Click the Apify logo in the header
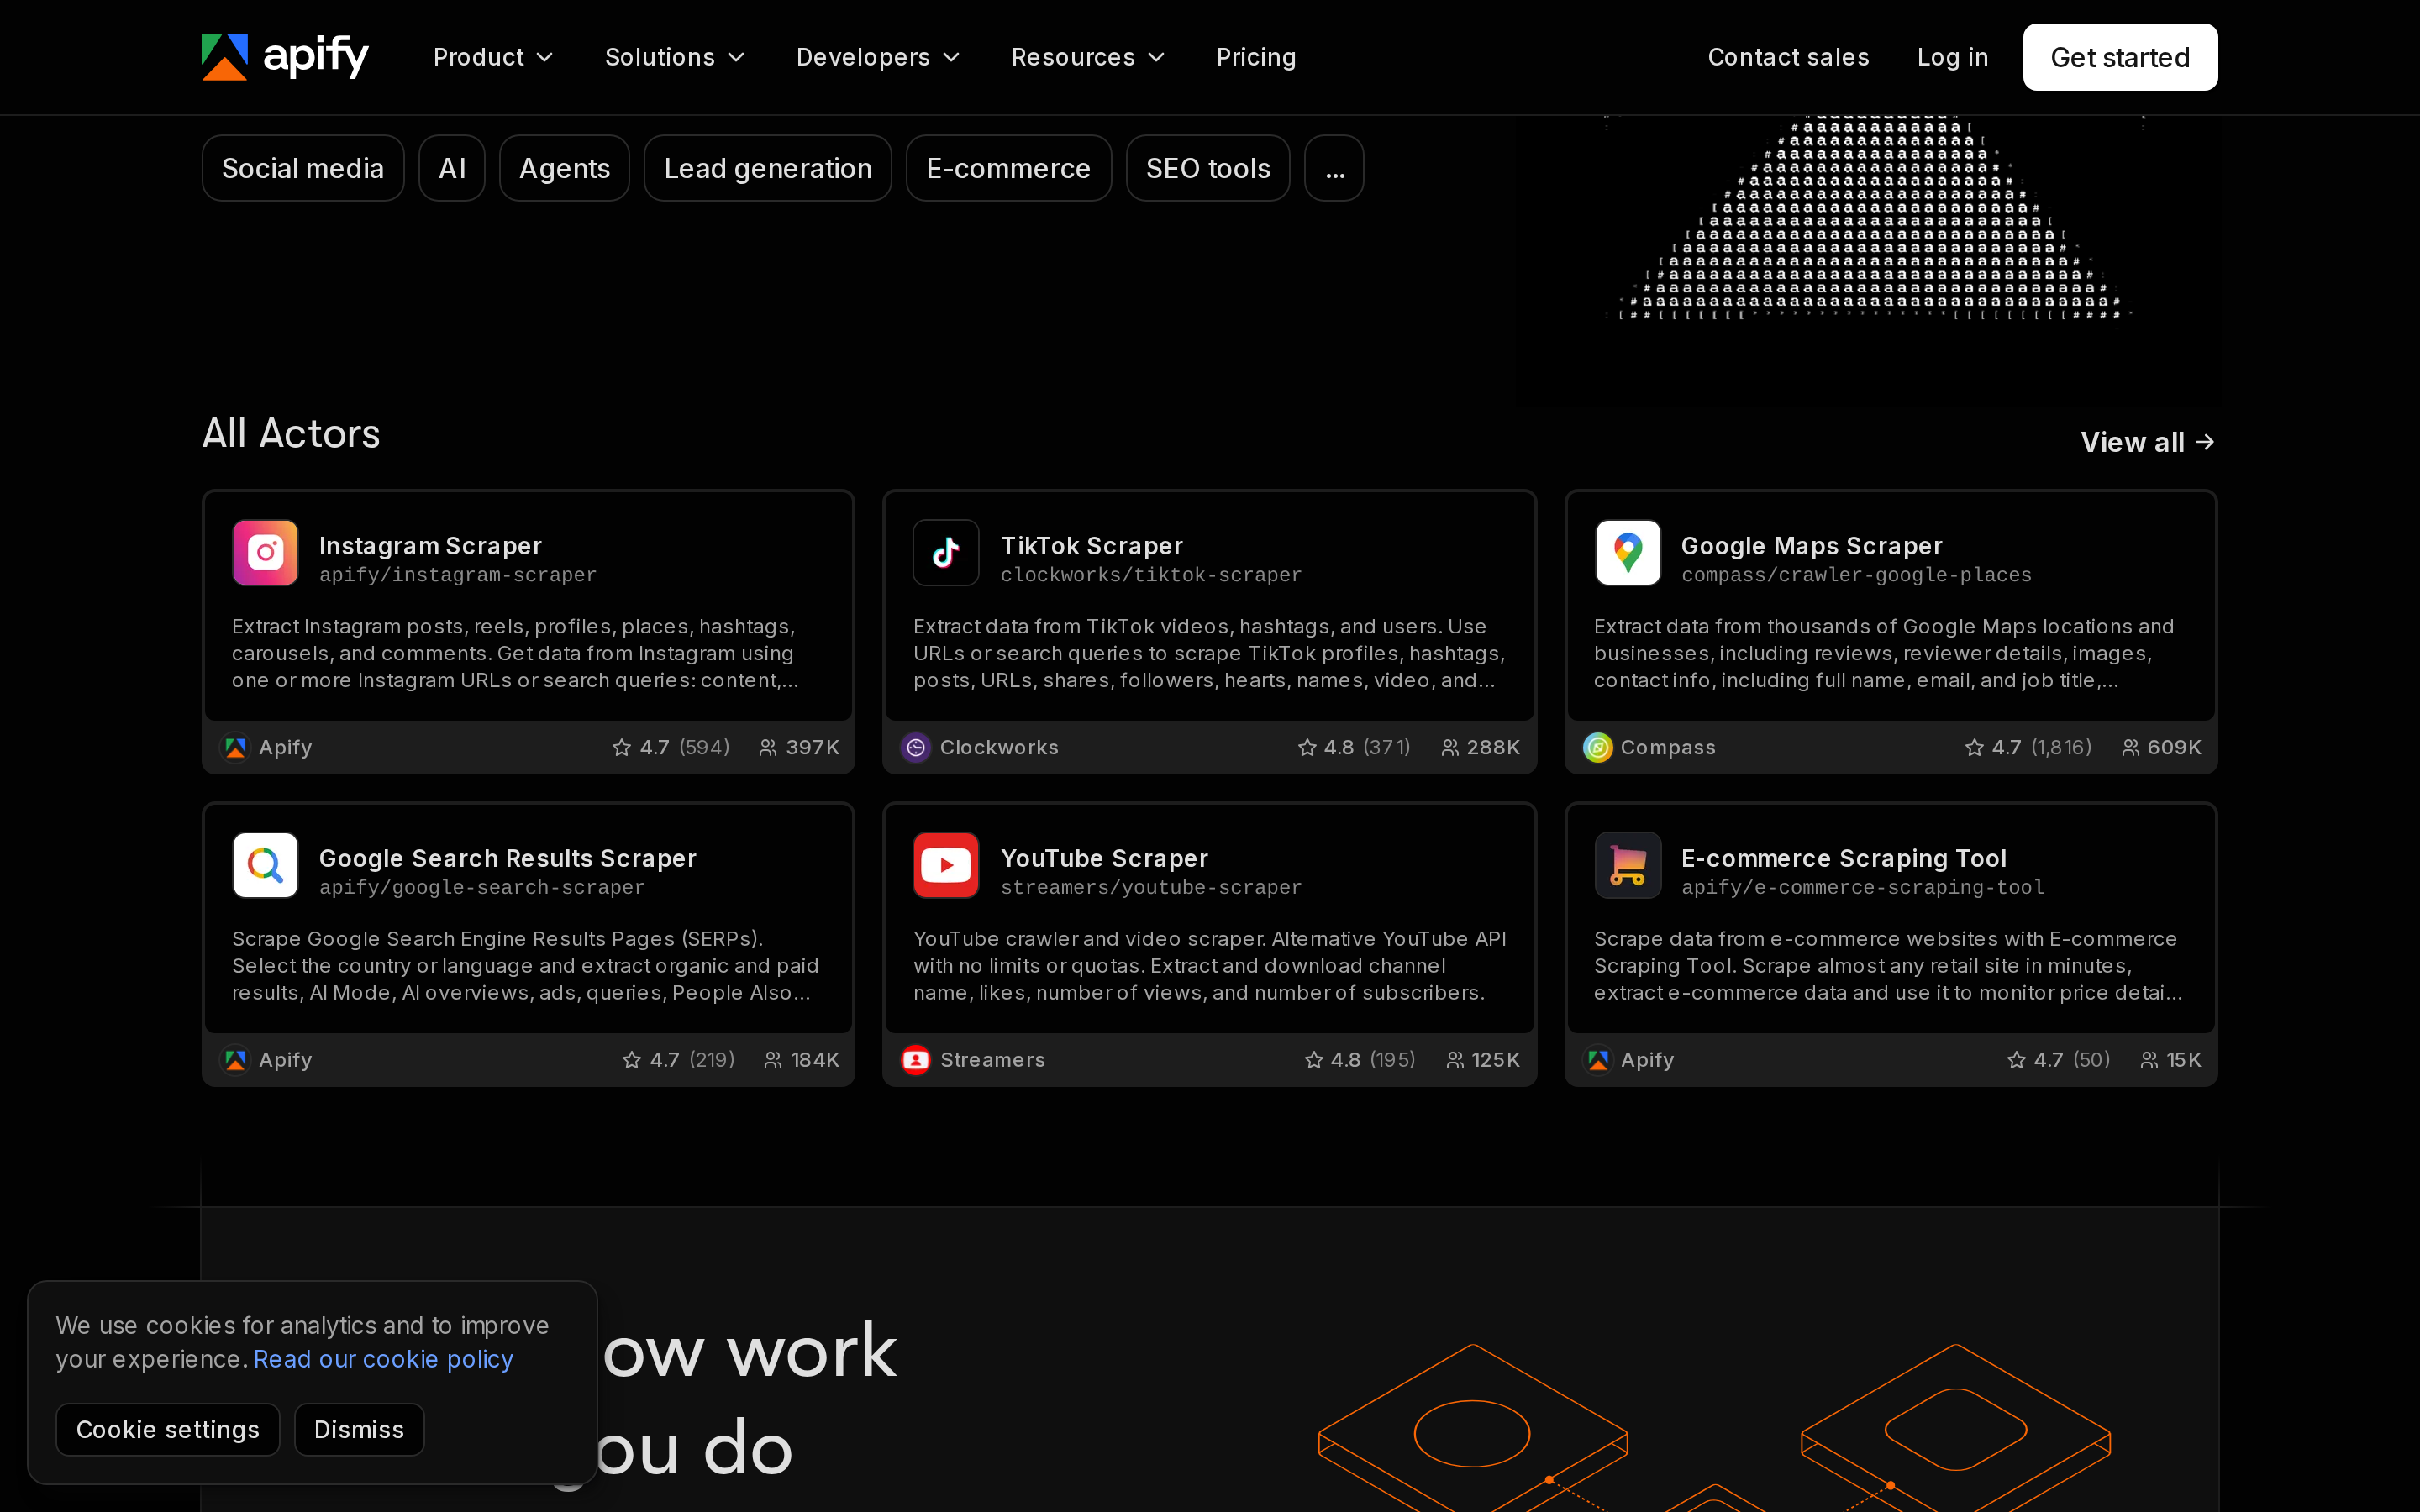The height and width of the screenshot is (1512, 2420). coord(285,57)
